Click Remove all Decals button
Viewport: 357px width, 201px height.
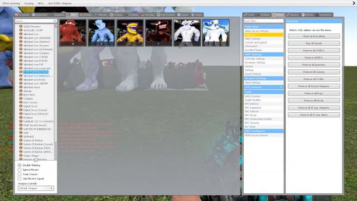(x=313, y=100)
